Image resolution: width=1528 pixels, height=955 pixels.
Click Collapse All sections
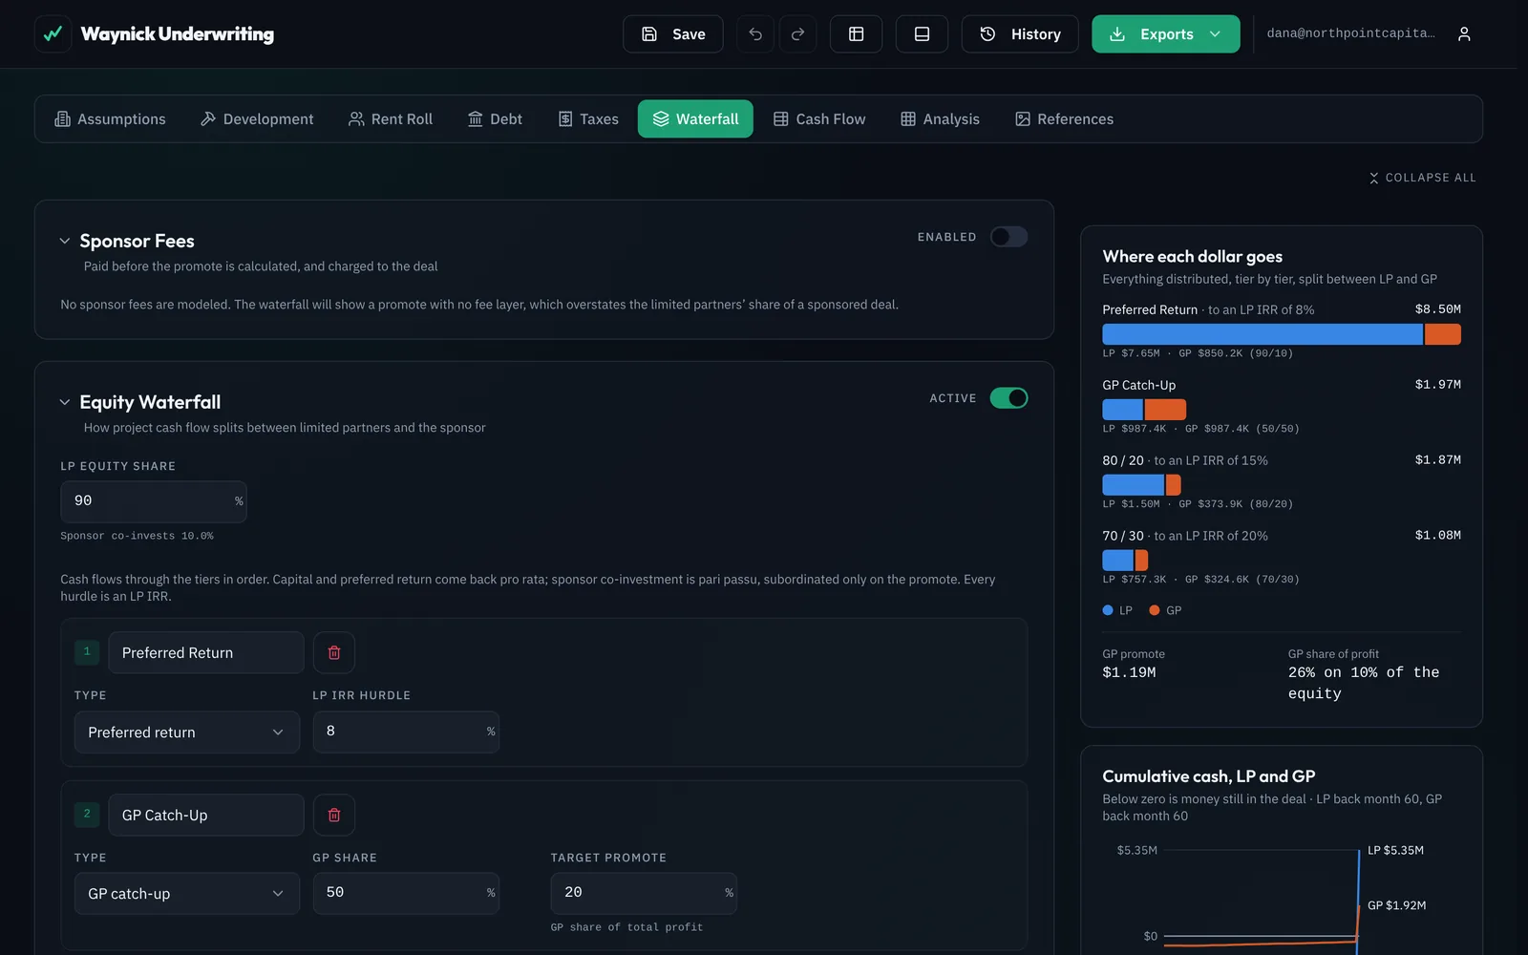click(x=1422, y=178)
